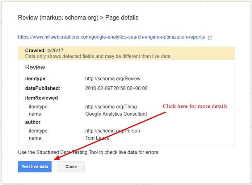Open the external link icon beside the URL
Screen dimensions: 252x185
(210, 37)
